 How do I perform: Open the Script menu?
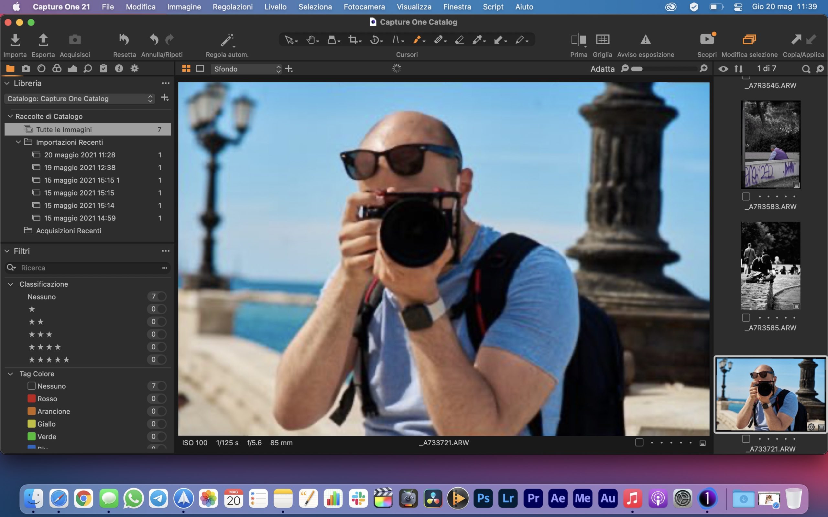click(x=493, y=7)
